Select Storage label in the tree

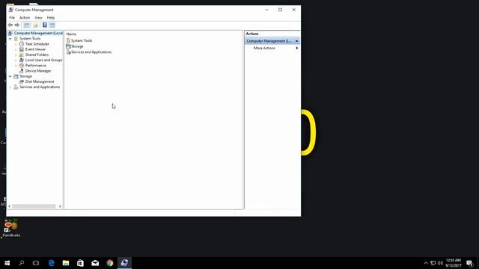coord(25,76)
